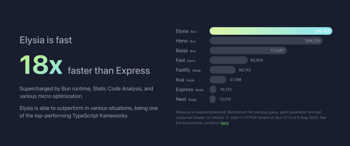Click the Nest Node row label
This screenshot has height=146, width=350.
pos(186,99)
